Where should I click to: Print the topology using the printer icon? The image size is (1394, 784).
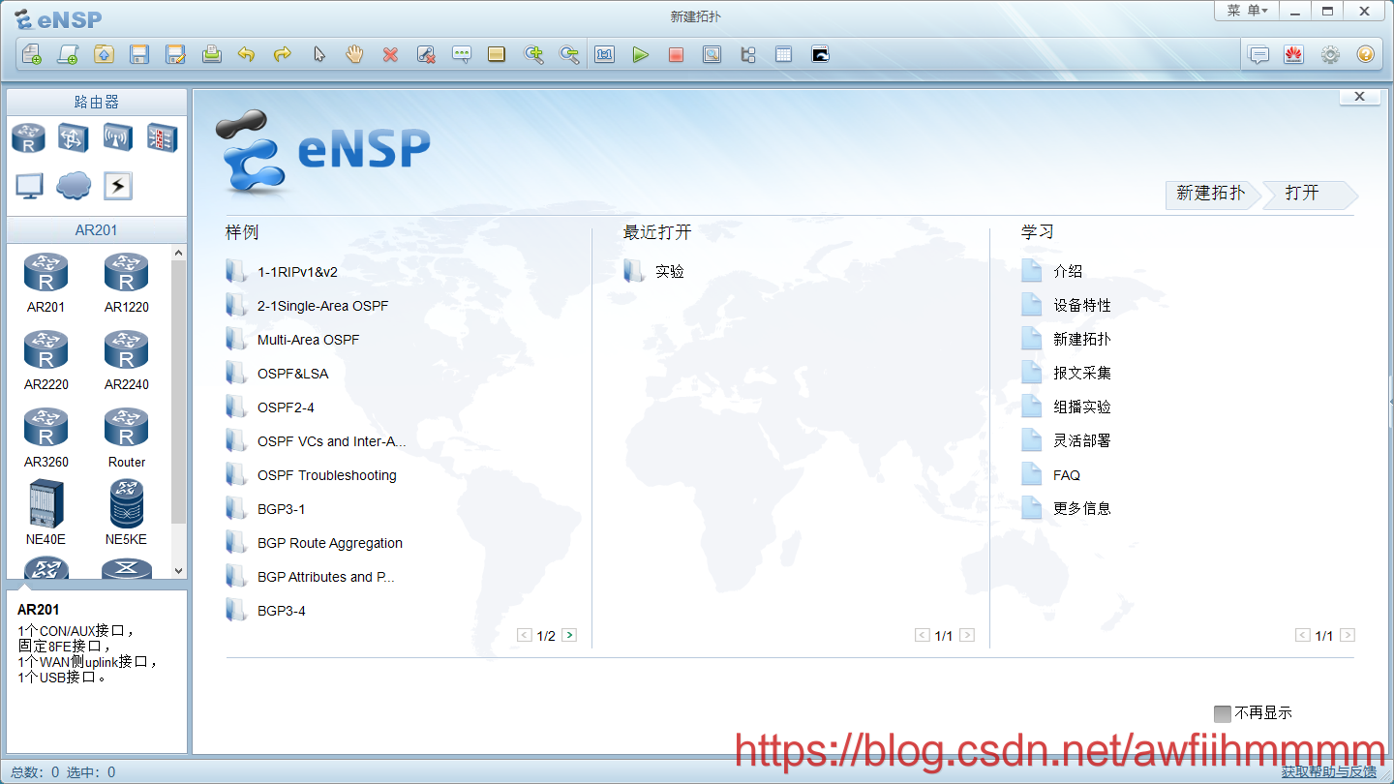coord(211,54)
